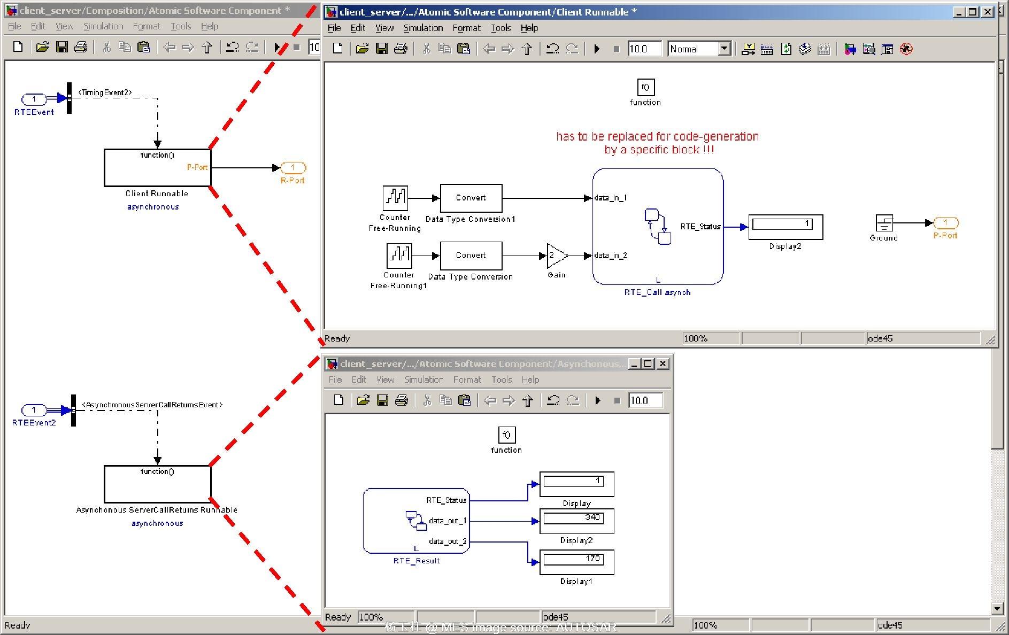Select Asynchronous ServerCallReturns Runnable subsystem block
This screenshot has height=635, width=1009.
point(157,484)
